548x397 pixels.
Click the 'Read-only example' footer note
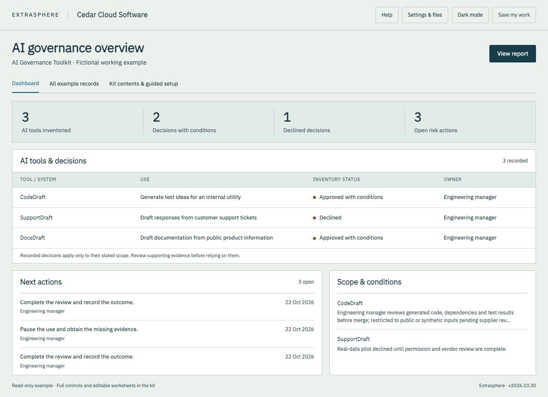83,386
